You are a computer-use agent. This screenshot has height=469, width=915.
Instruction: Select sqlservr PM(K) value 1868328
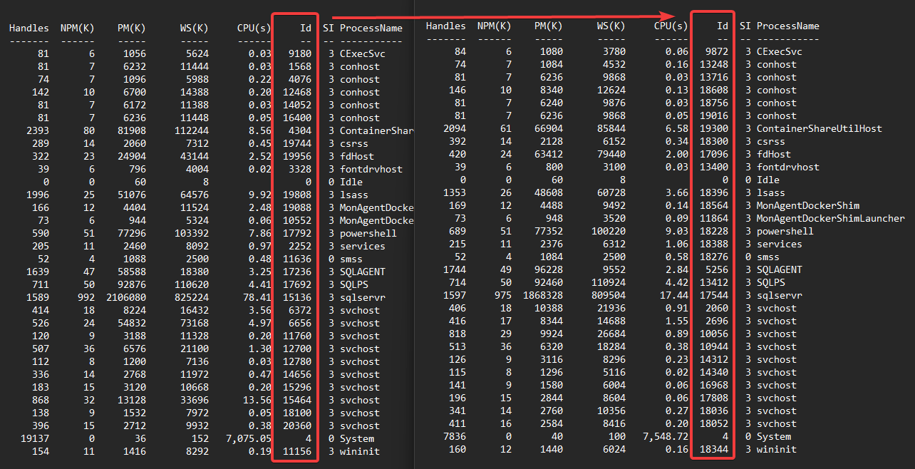[x=543, y=295]
